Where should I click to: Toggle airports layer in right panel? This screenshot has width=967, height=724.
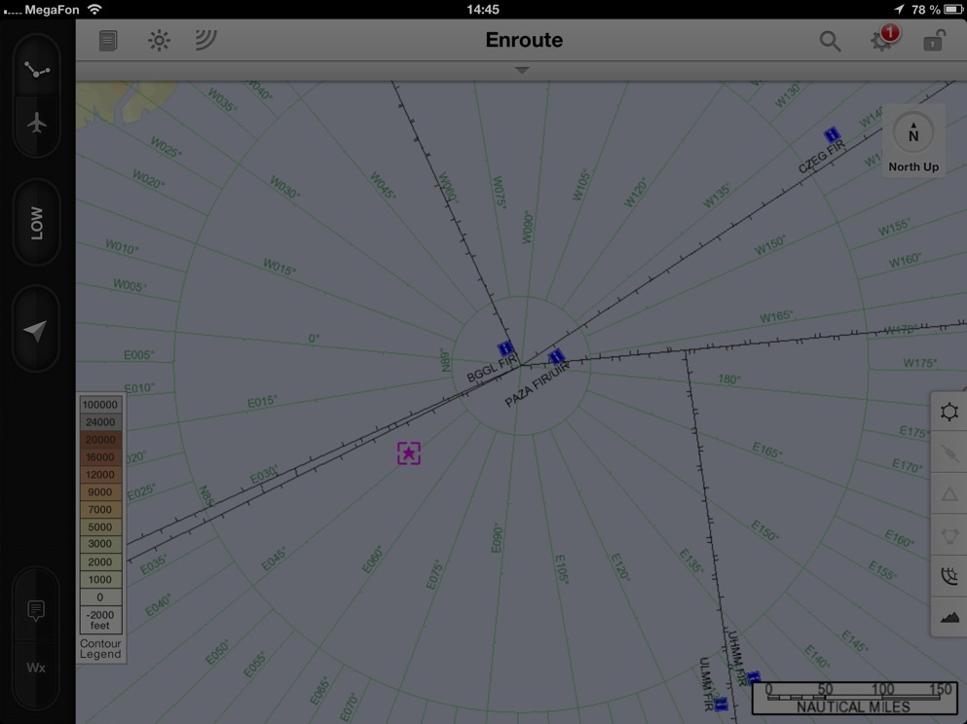[x=949, y=413]
